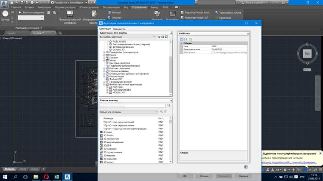Click the Отмена button
323x181 pixels.
tap(204, 176)
